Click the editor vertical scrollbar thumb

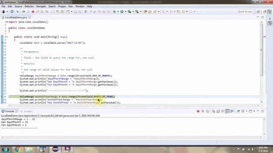coord(261,50)
